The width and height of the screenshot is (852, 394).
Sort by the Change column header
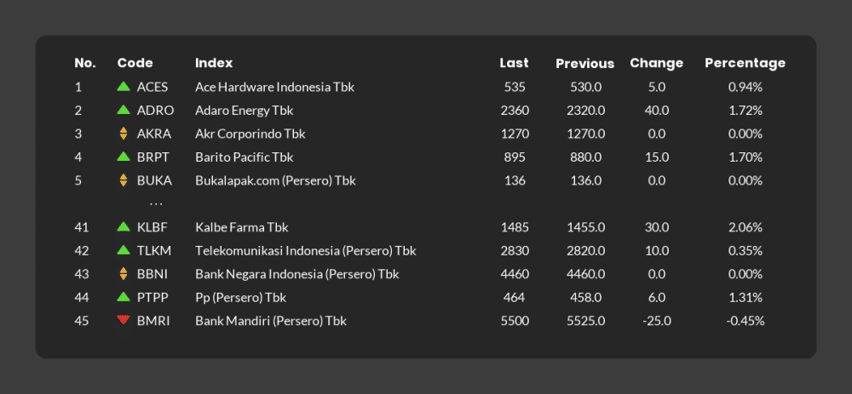tap(656, 63)
